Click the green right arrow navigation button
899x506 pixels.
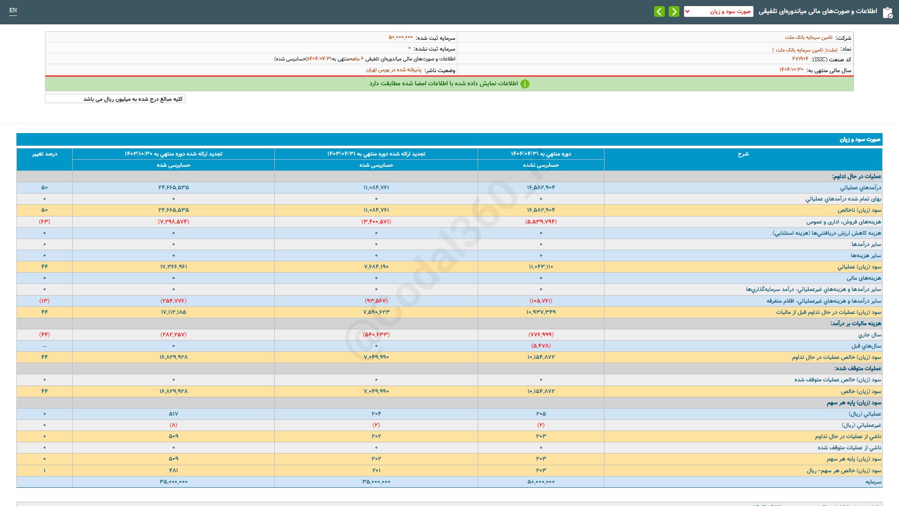[x=674, y=12]
